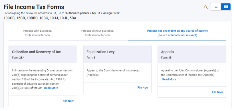This screenshot has height=111, width=234.
Task: Click File Now for Equalization Levy Form 3
Action: (143, 88)
